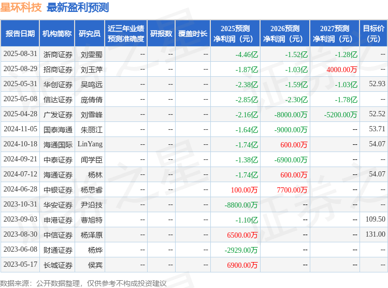
Task: Select the date 2025-08-31
Action: click(x=20, y=54)
